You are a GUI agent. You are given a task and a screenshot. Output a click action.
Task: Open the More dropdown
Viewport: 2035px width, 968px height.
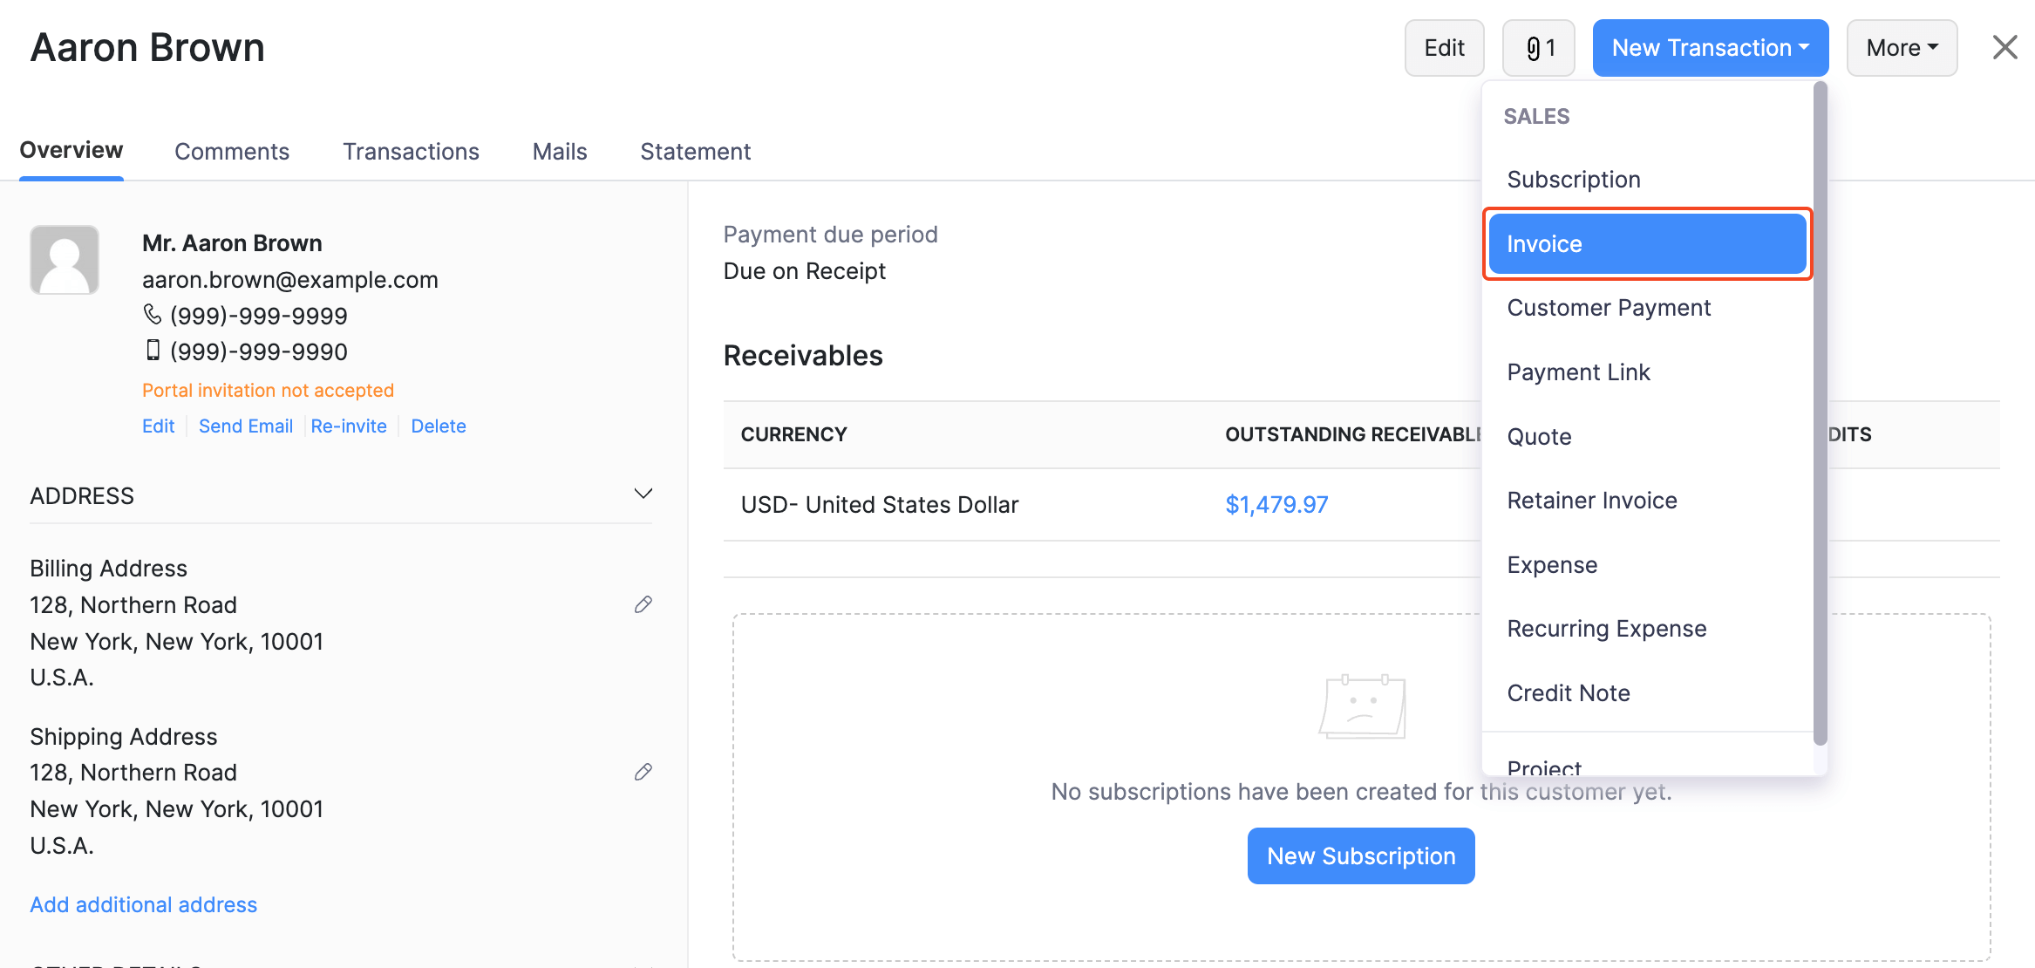pyautogui.click(x=1901, y=47)
